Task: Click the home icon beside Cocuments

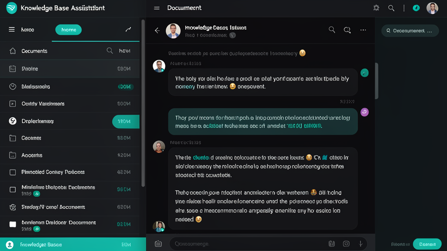Action: pyautogui.click(x=13, y=51)
